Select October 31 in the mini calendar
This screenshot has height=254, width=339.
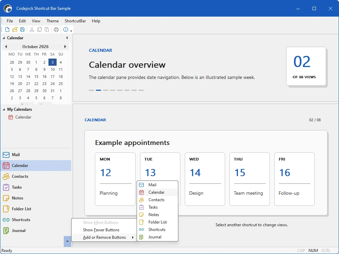pos(53,91)
